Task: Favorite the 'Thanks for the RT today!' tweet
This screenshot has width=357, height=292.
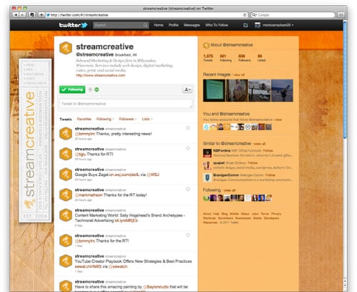Action: (188, 189)
